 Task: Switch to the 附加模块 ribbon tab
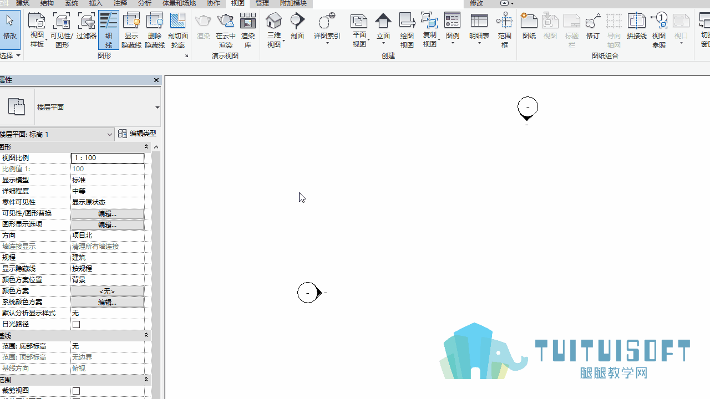tap(293, 3)
